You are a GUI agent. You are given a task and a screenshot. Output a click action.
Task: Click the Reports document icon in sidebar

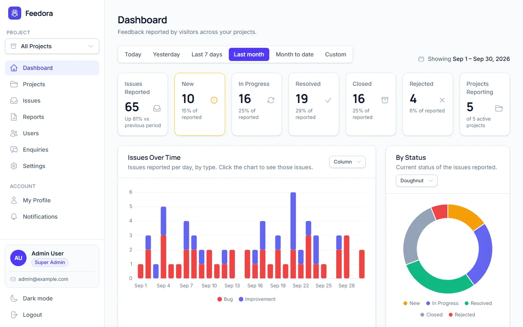(14, 117)
